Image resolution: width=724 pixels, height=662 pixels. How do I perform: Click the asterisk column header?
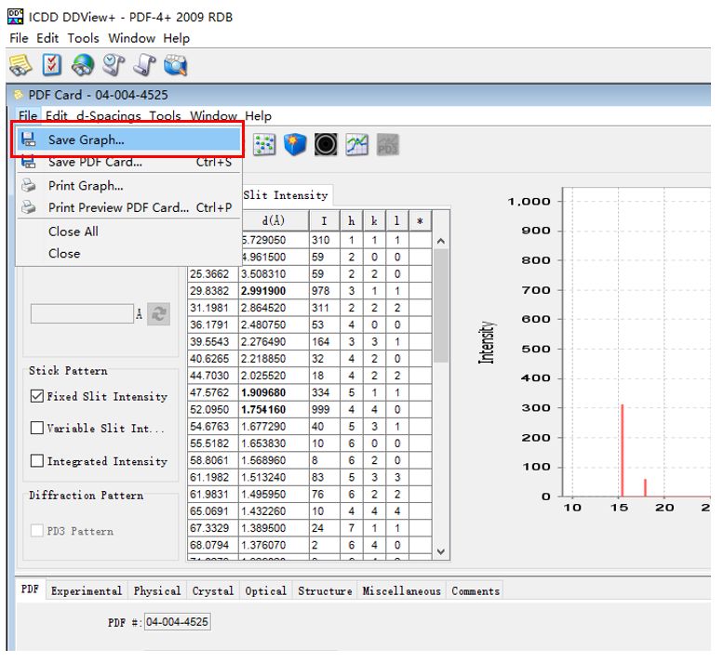(421, 220)
